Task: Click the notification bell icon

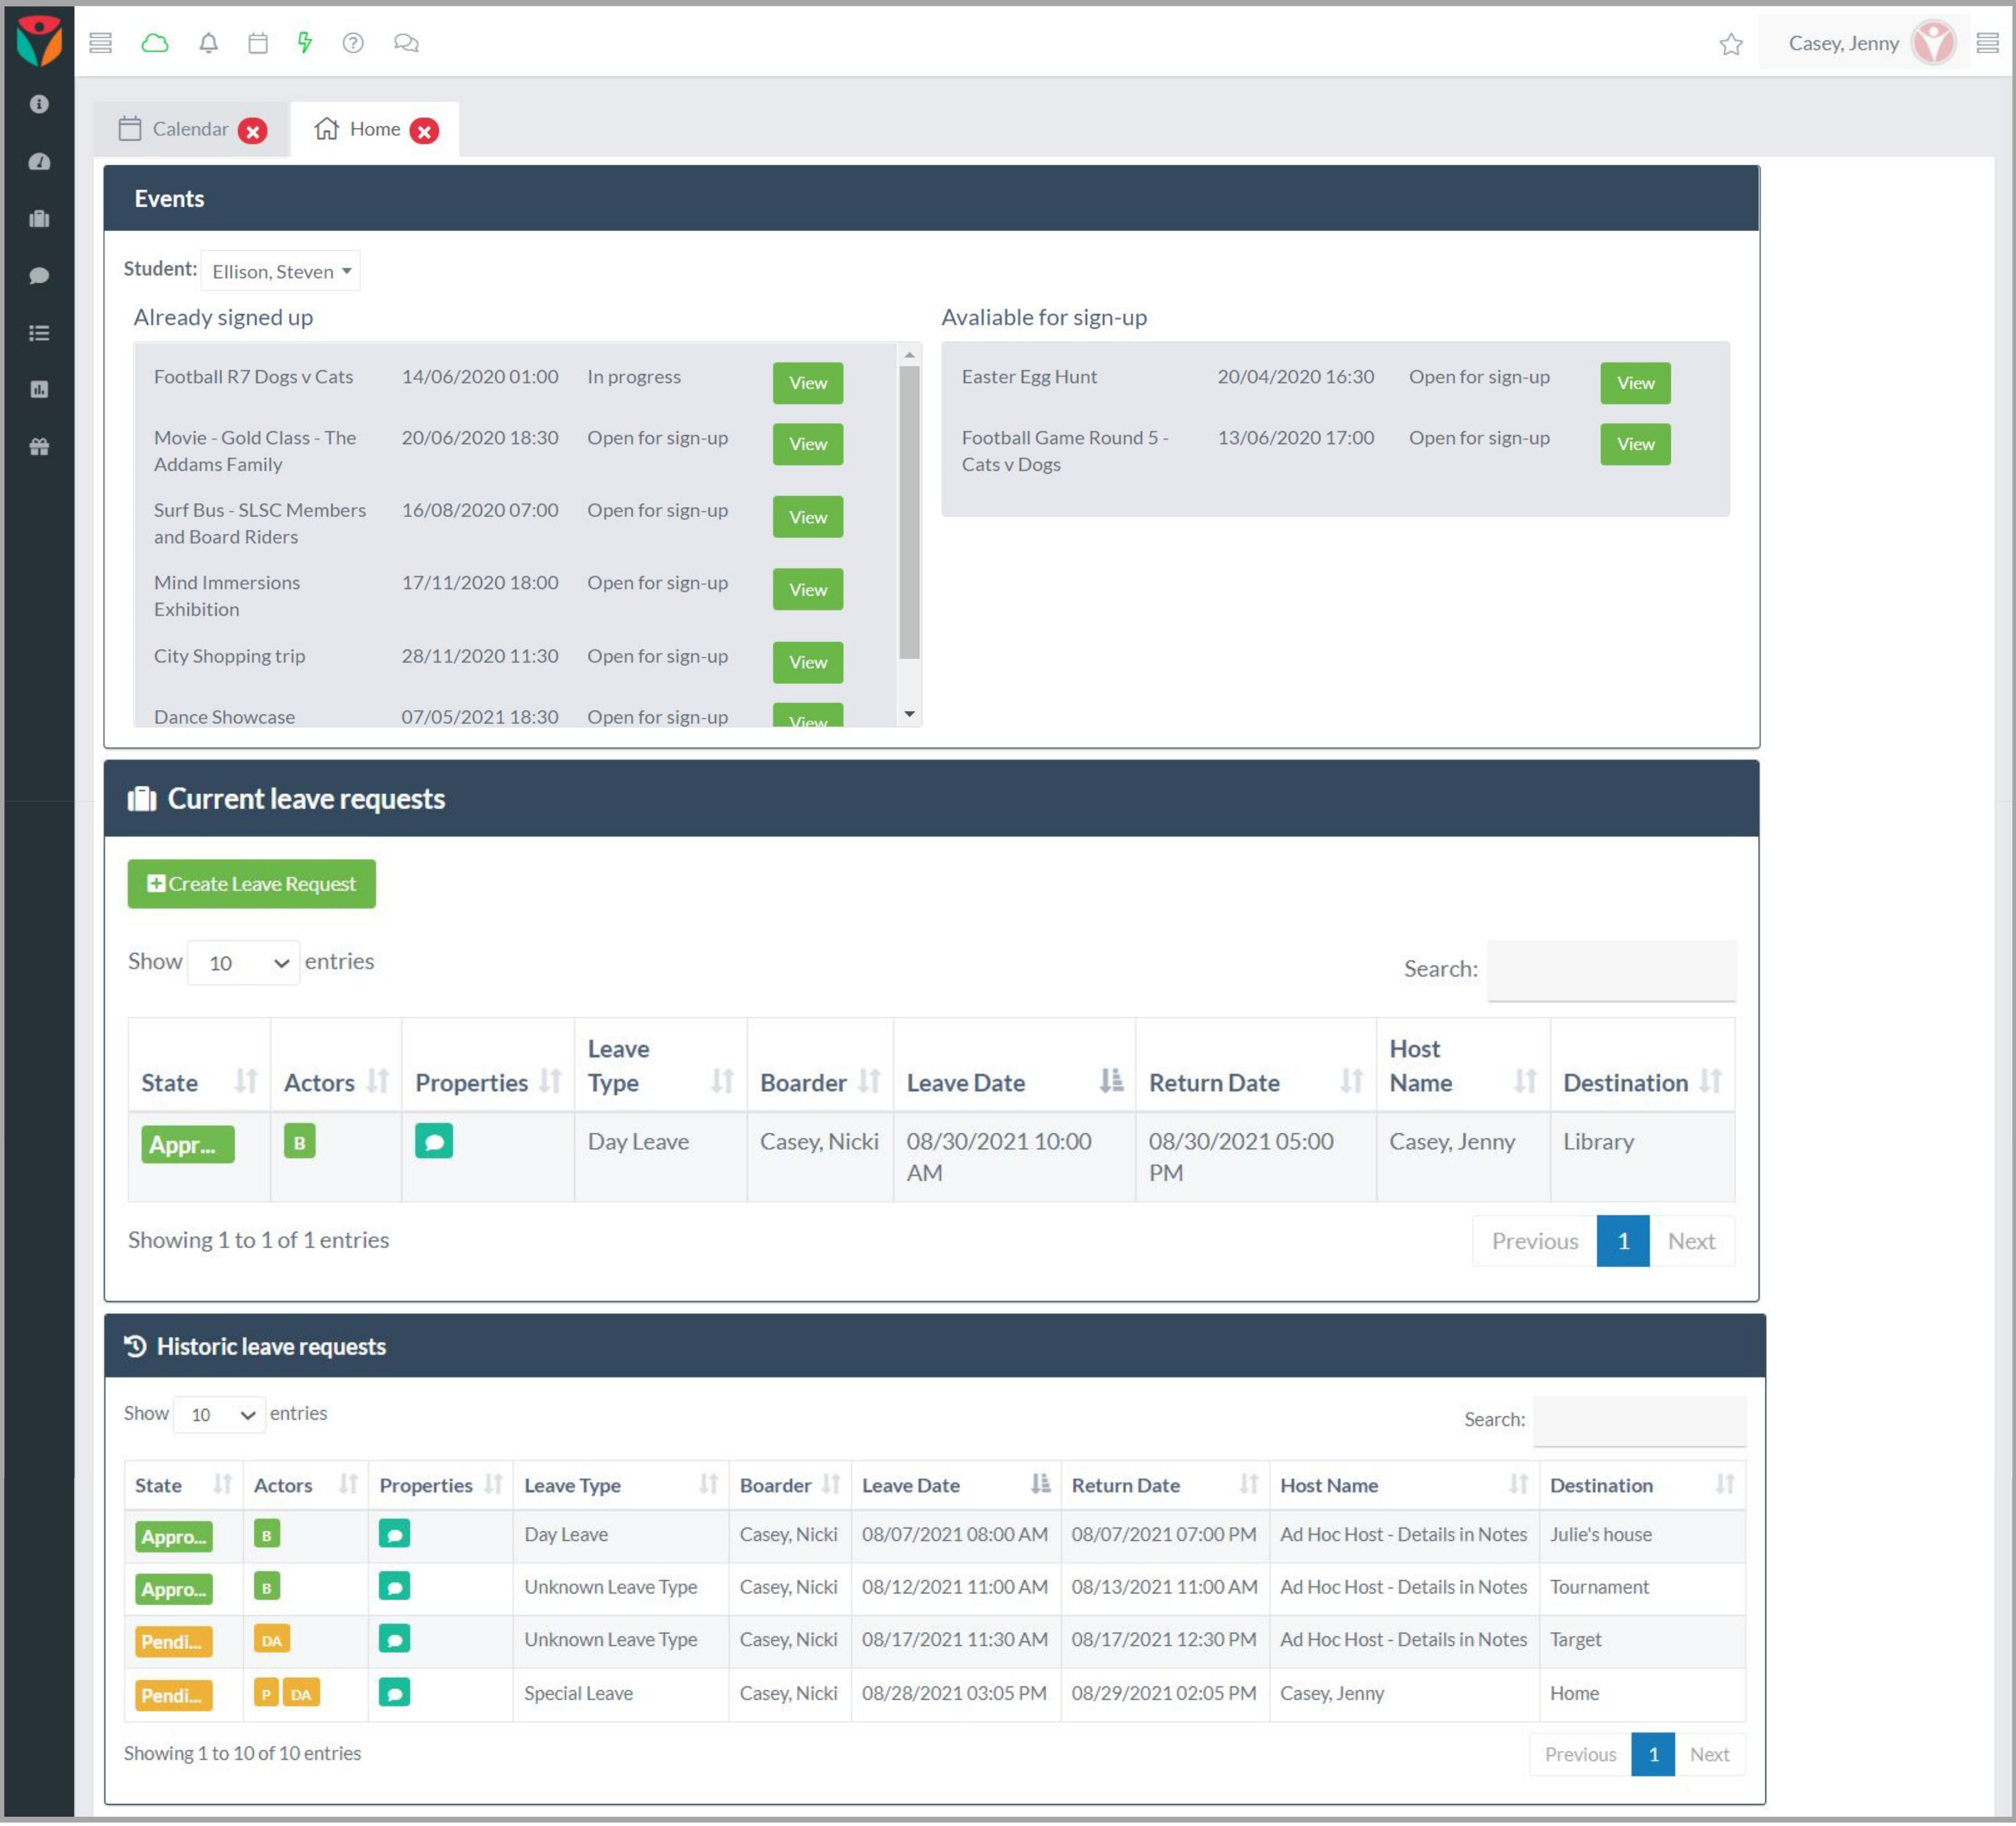Action: pyautogui.click(x=208, y=43)
